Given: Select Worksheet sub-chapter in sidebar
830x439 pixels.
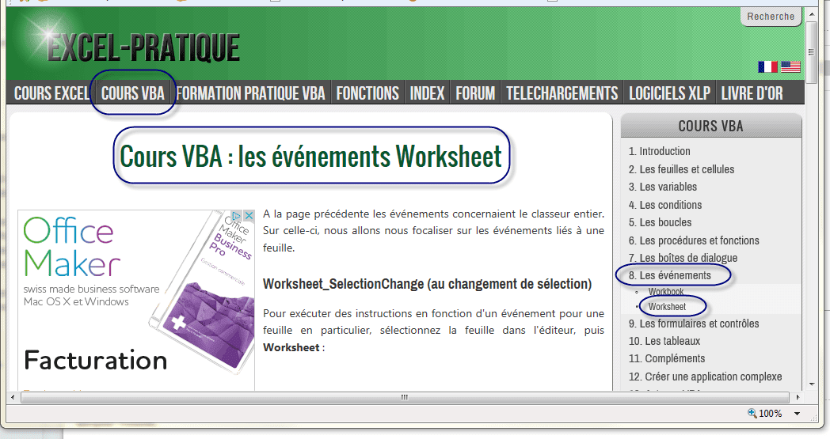Looking at the screenshot, I should [667, 307].
